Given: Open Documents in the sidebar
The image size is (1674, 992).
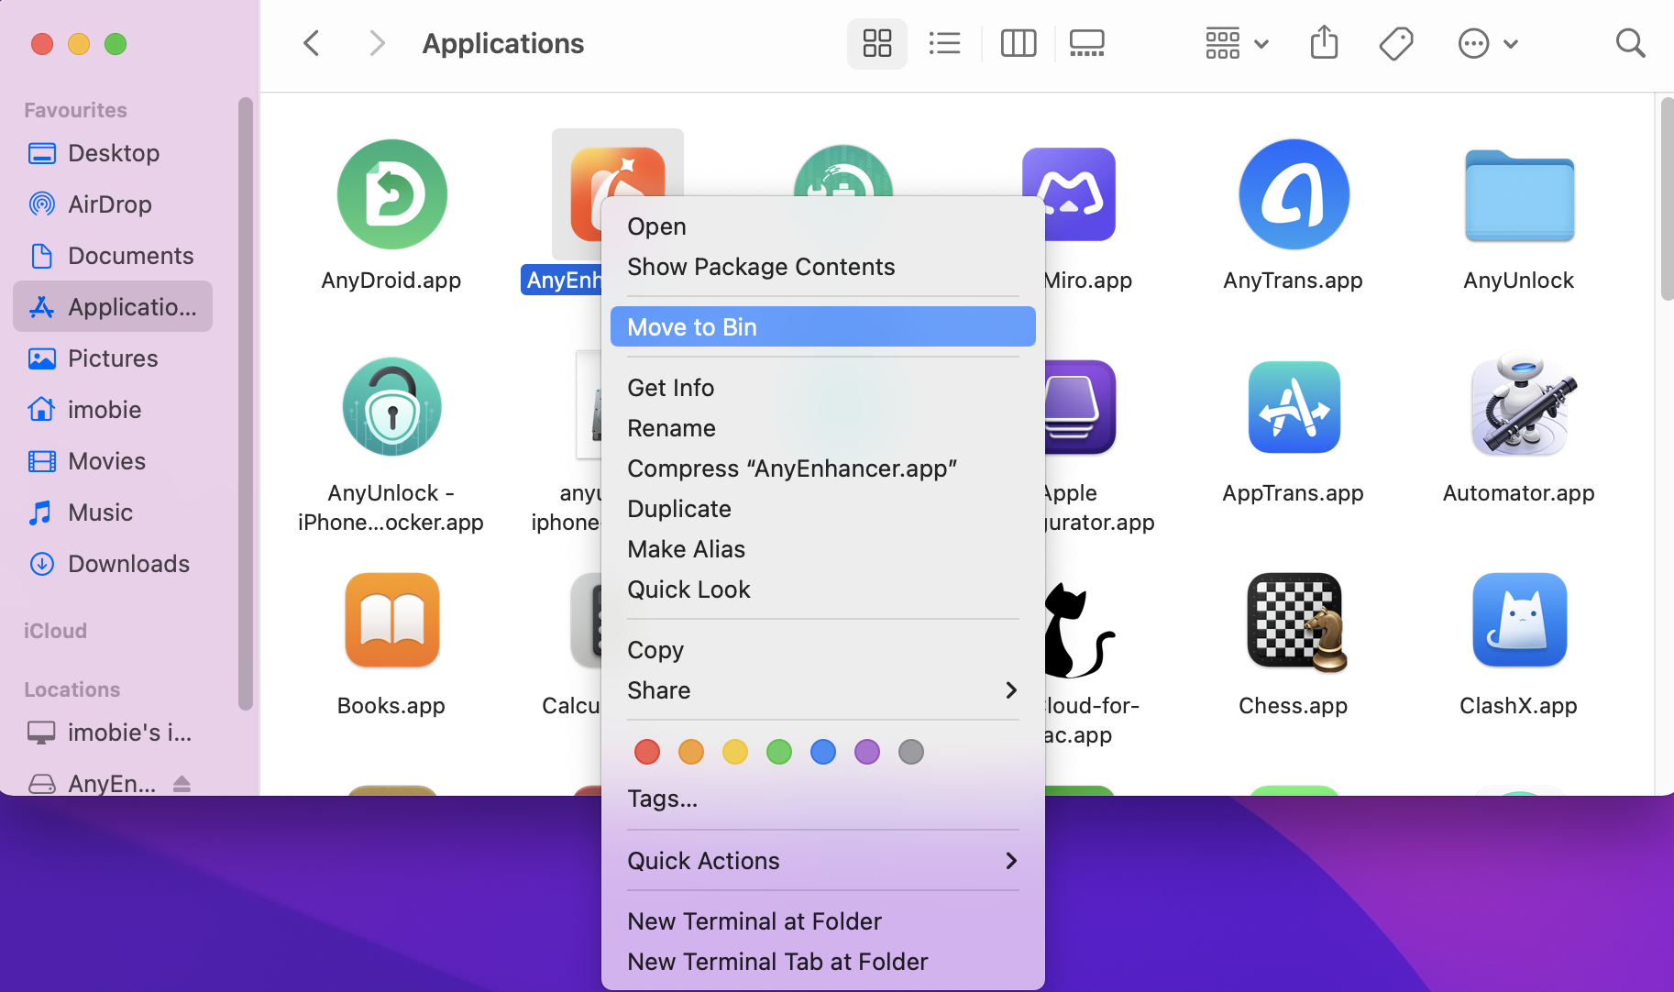Looking at the screenshot, I should 113,256.
